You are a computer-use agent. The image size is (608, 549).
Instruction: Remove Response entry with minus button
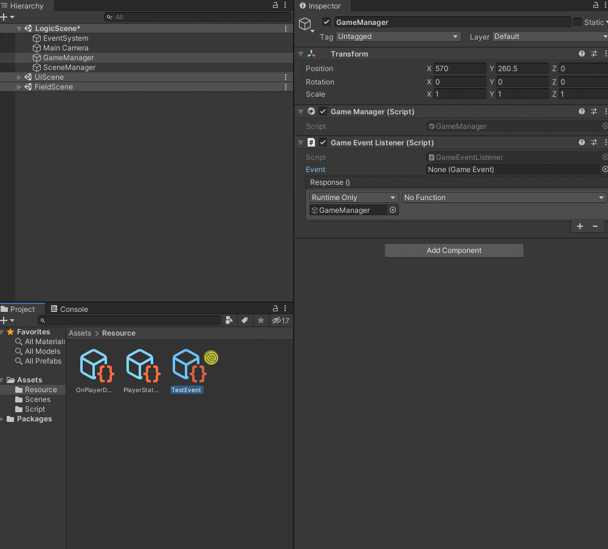click(x=595, y=226)
